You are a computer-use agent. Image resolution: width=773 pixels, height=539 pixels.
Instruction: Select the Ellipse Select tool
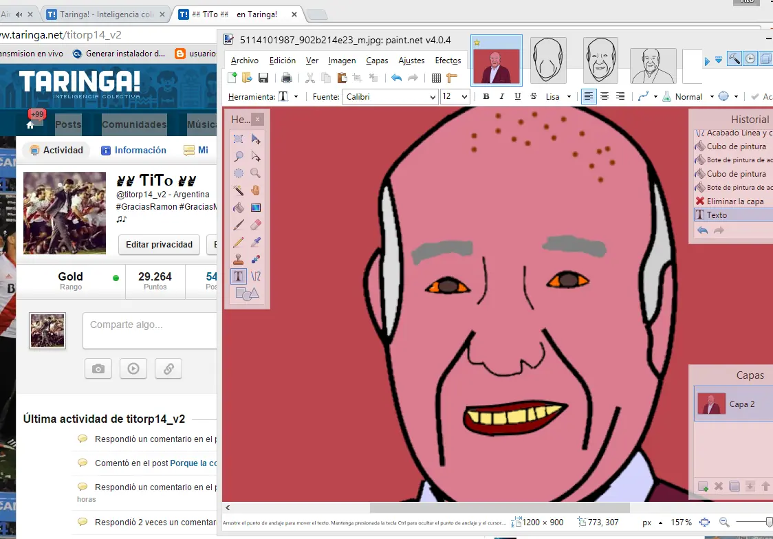[238, 173]
